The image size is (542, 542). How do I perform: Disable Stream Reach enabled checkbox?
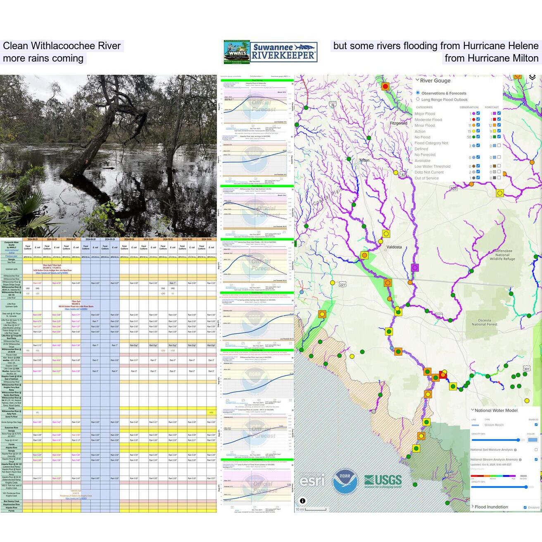(536, 425)
